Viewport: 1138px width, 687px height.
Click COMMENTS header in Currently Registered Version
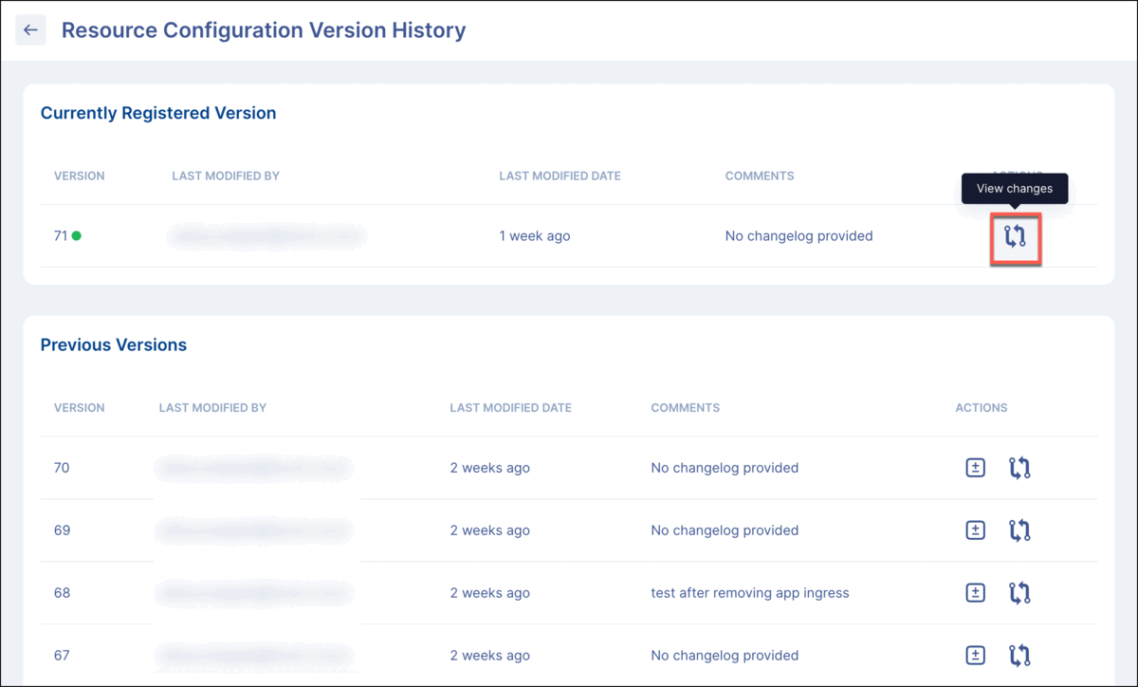point(760,176)
